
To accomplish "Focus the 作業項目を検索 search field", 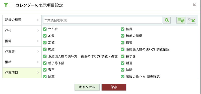I will coord(103,20).
